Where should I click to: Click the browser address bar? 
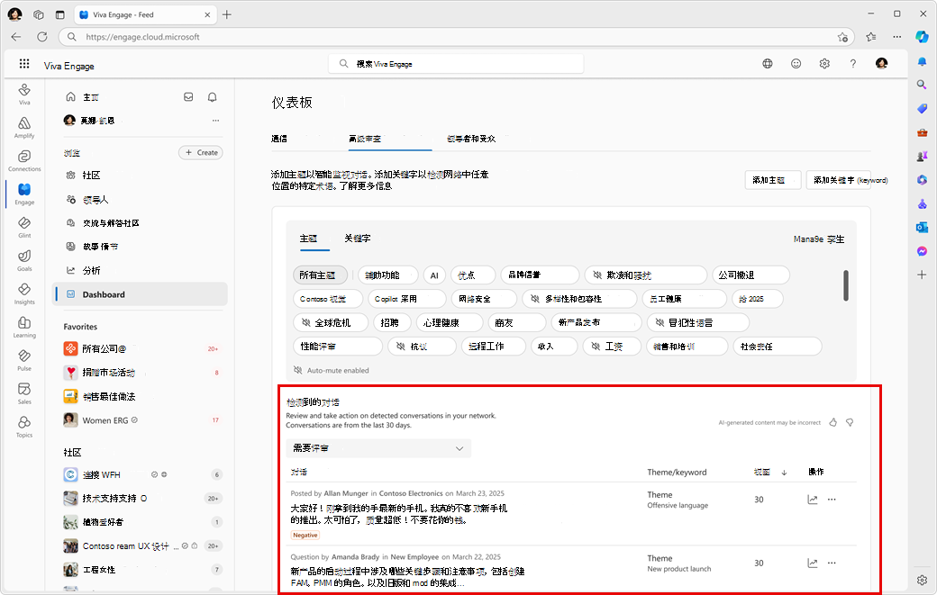coord(457,37)
